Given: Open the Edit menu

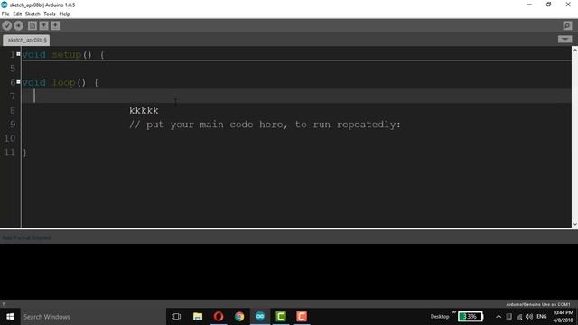Looking at the screenshot, I should (17, 14).
